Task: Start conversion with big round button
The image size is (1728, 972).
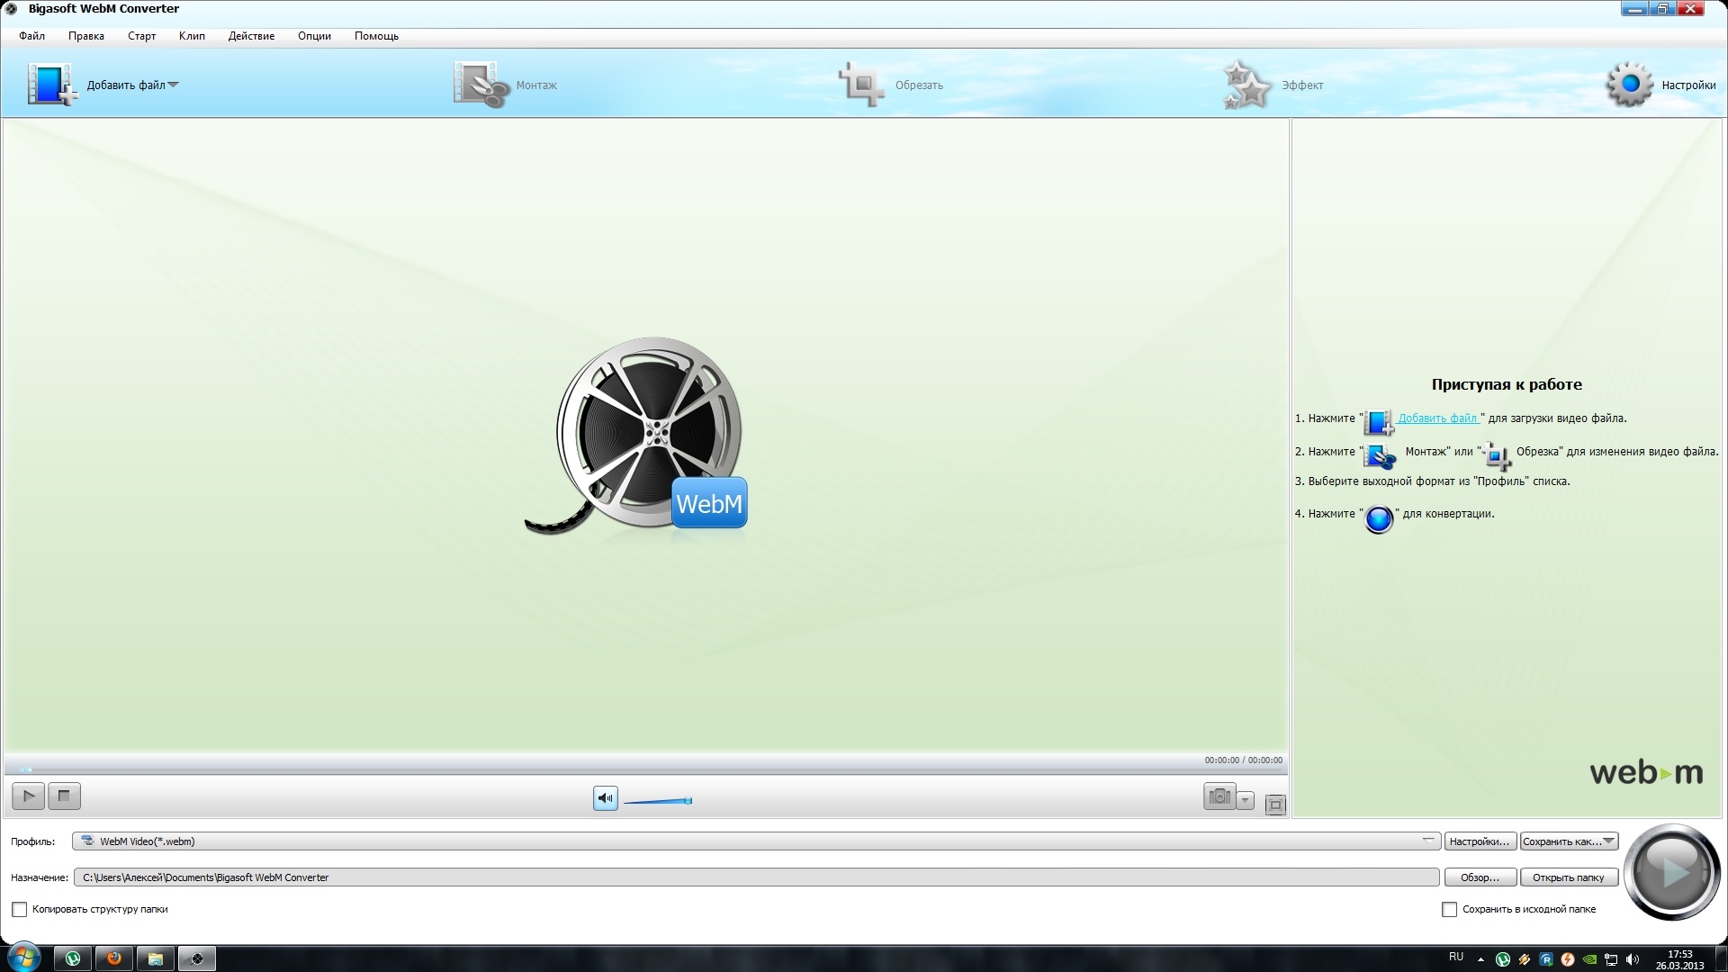Action: 1671,871
